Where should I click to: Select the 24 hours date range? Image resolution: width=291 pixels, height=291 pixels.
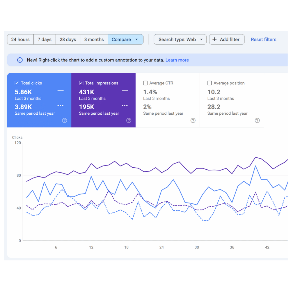(20, 40)
